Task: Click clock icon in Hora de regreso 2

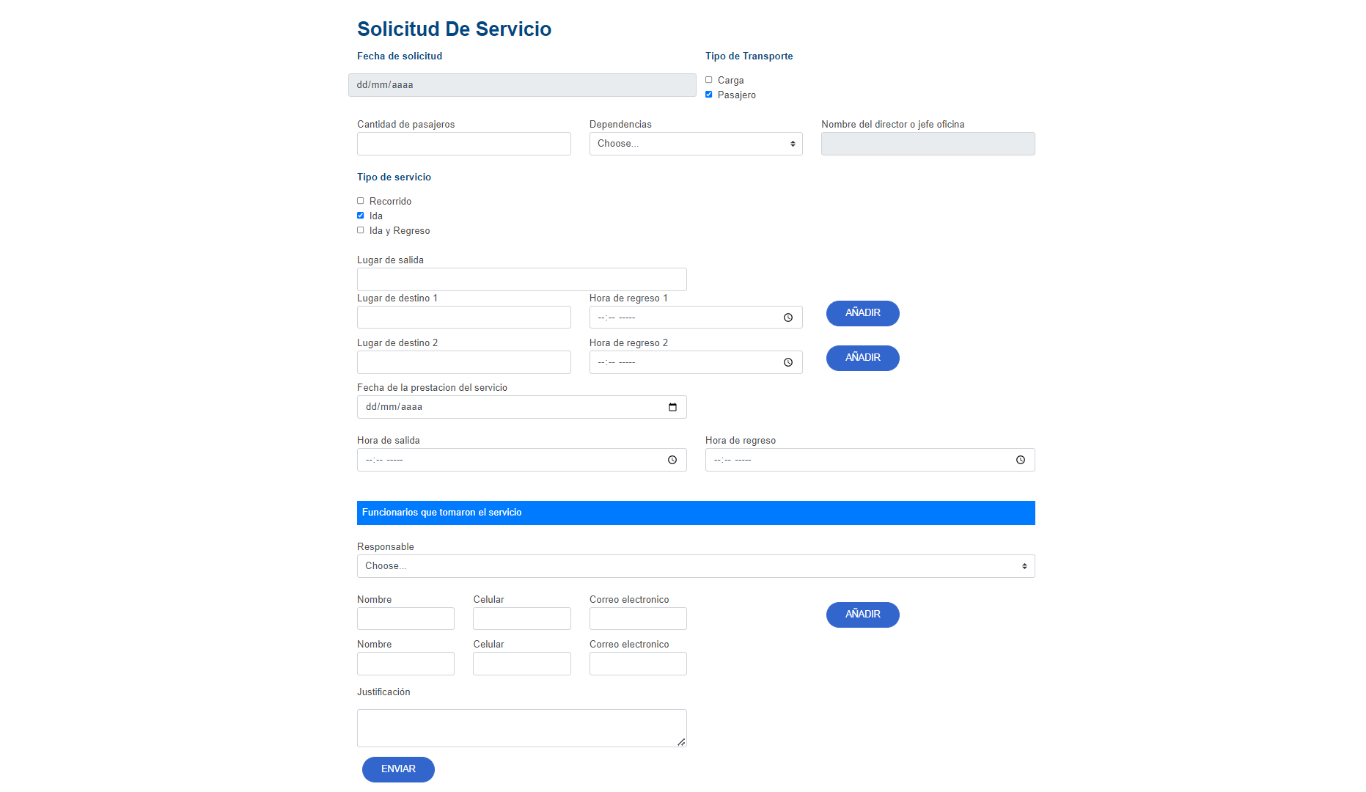Action: (x=788, y=362)
